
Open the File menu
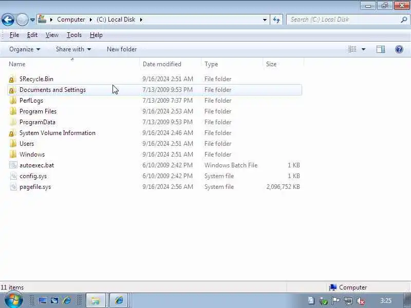coord(14,35)
